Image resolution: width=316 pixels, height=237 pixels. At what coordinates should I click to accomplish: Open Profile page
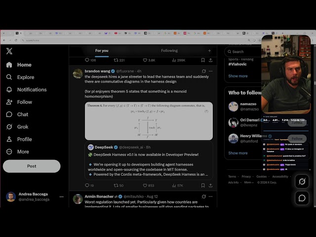point(19,139)
